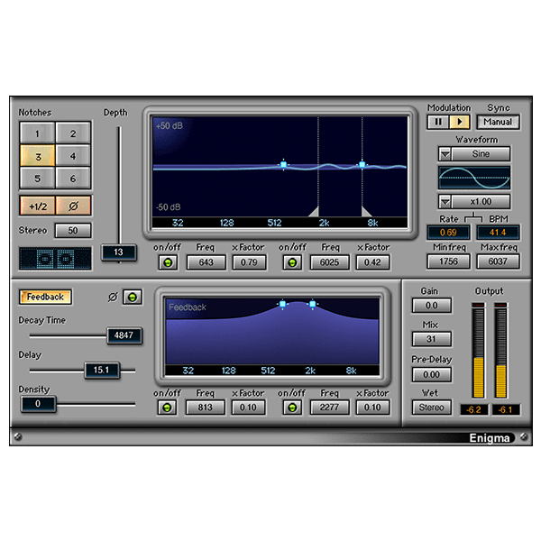Toggle the 2277 Hz feedback filter on/off
541x541 pixels.
[x=290, y=408]
